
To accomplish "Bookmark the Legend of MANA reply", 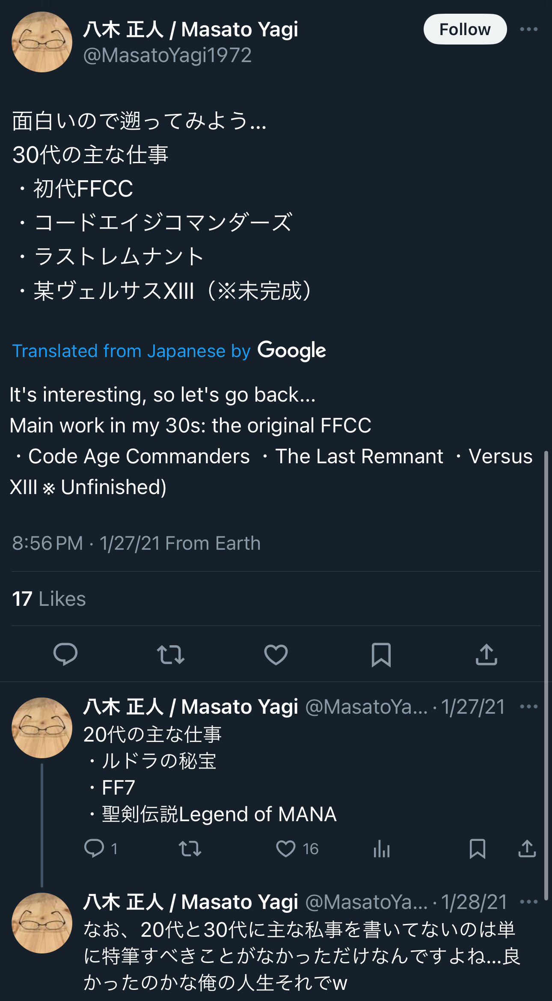I will [478, 849].
